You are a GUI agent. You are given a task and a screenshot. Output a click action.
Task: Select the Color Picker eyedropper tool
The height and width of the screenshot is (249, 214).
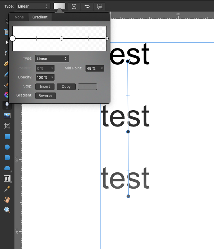pos(7,189)
